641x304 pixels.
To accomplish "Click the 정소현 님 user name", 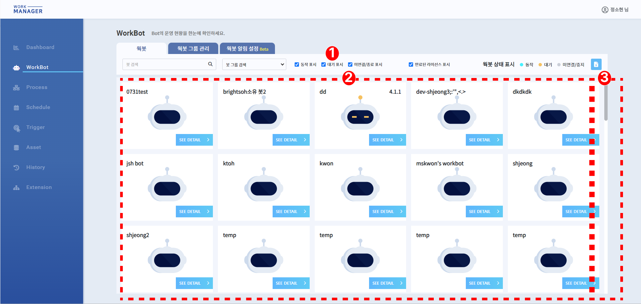I will [619, 10].
